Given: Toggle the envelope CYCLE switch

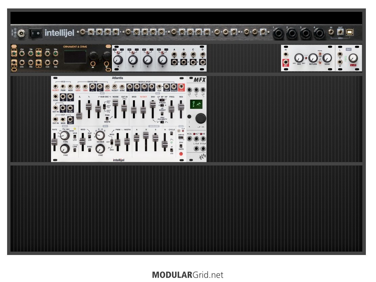Looking at the screenshot, I should pos(171,133).
